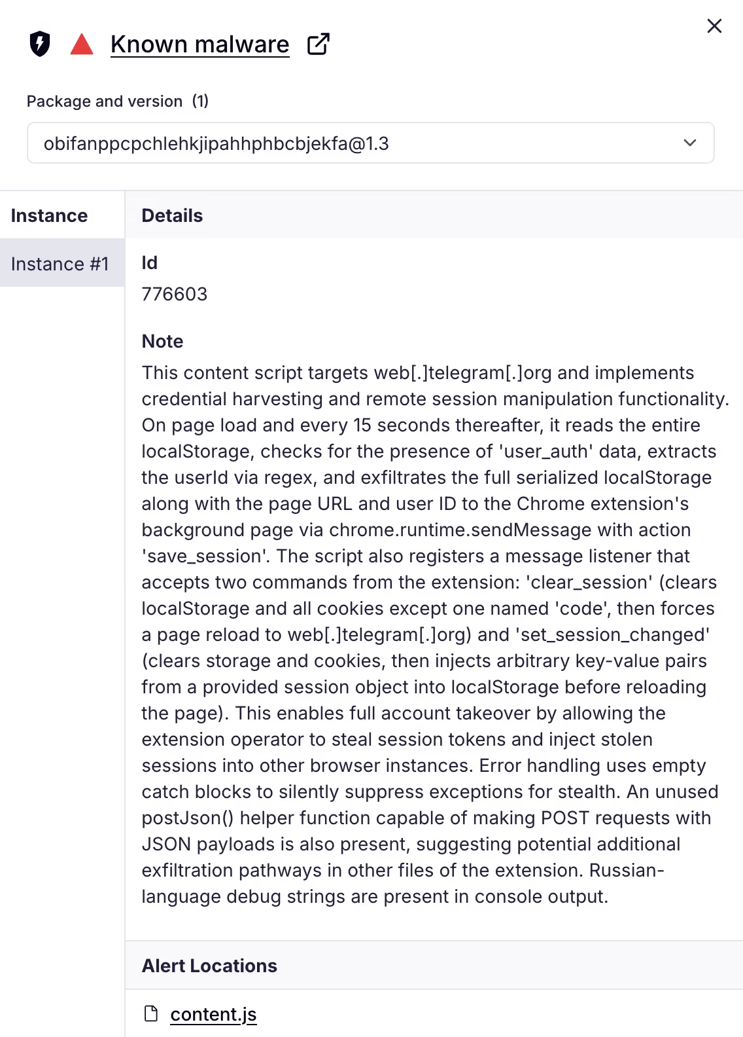Click the red warning triangle icon

[x=82, y=44]
